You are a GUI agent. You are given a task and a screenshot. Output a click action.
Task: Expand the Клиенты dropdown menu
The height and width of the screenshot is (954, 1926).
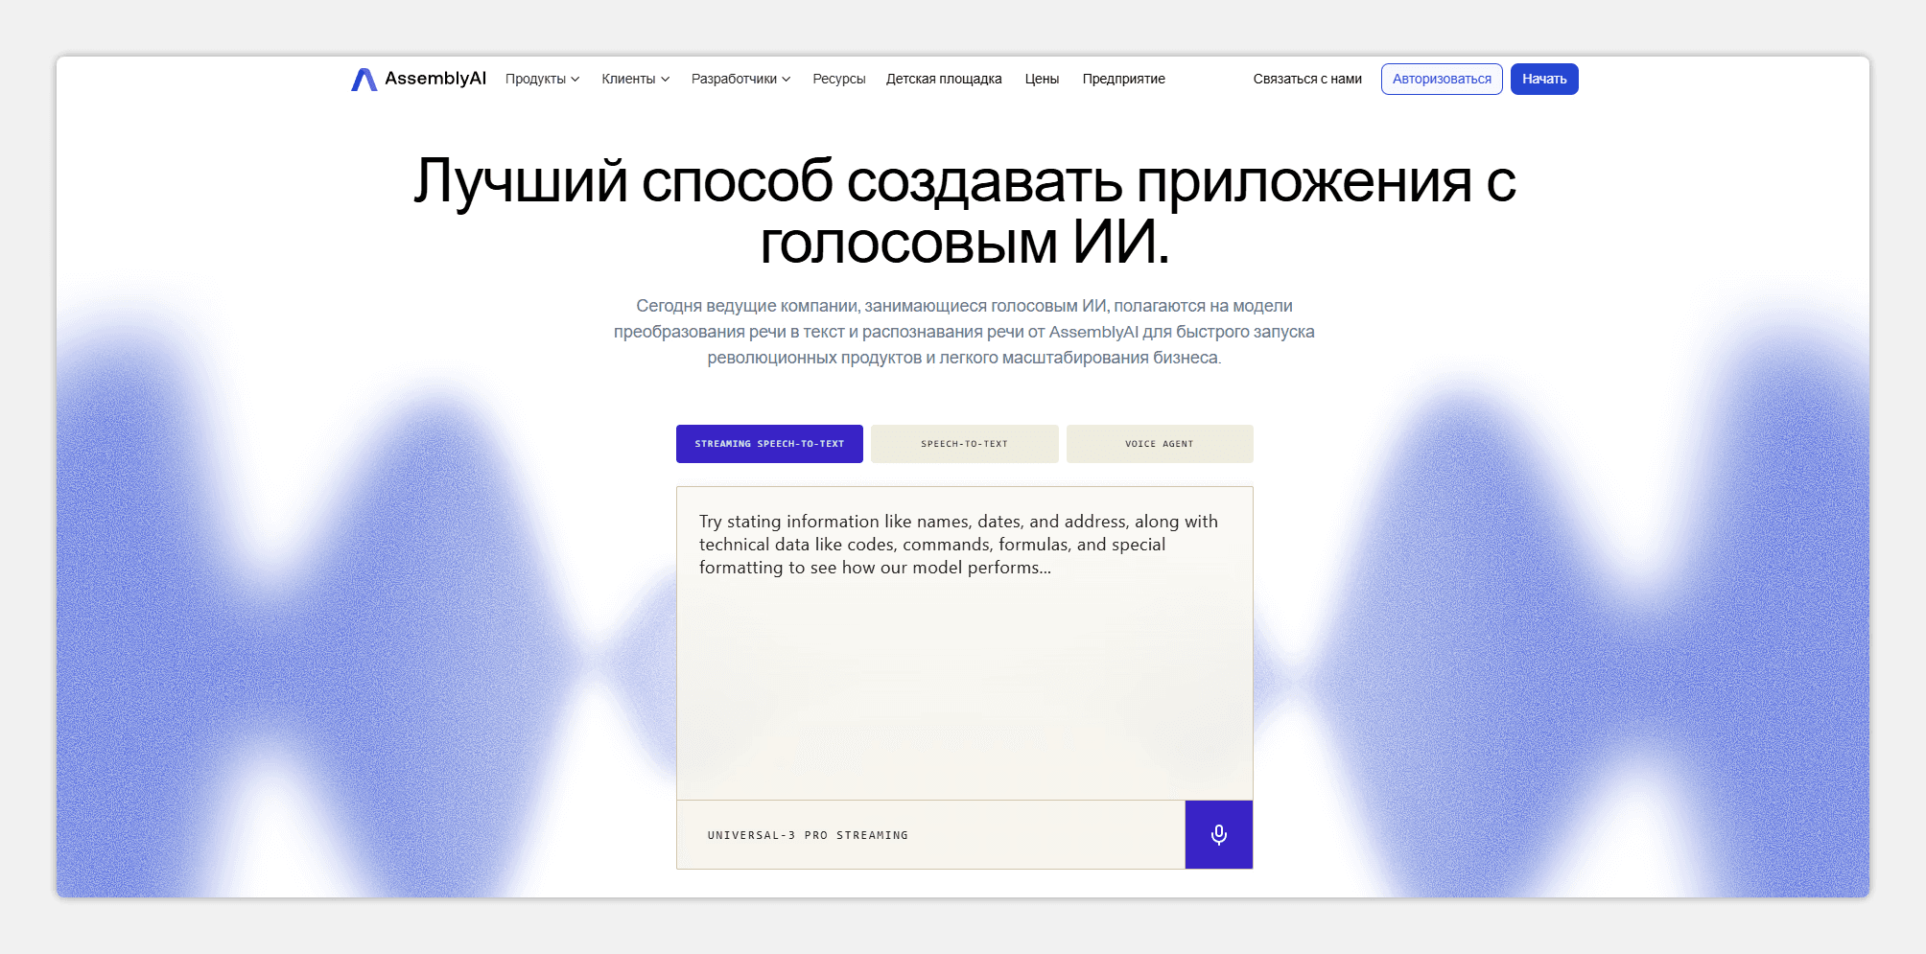point(635,80)
